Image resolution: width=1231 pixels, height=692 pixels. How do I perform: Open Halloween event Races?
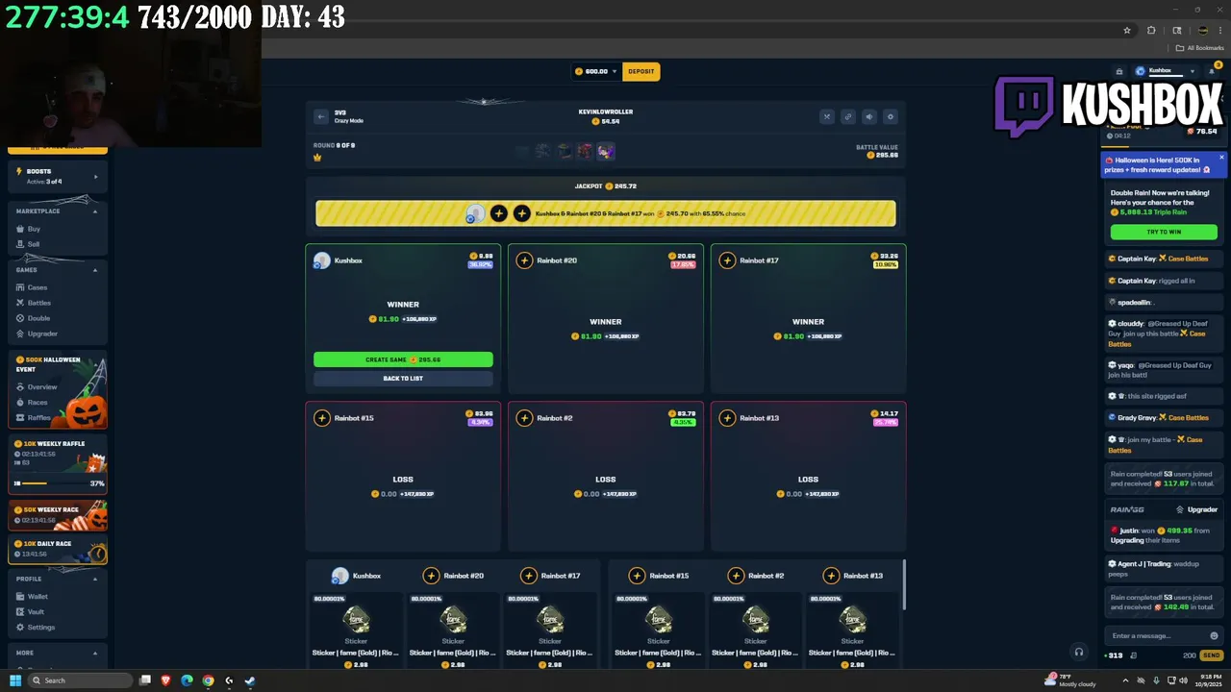37,402
